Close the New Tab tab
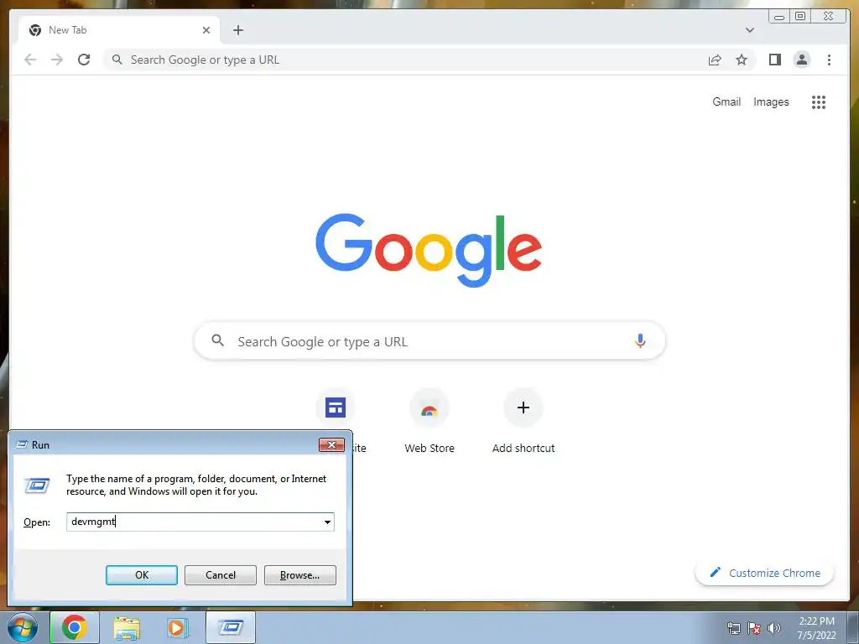The width and height of the screenshot is (859, 644). [206, 30]
